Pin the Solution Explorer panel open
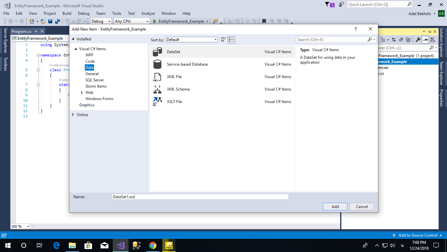The width and height of the screenshot is (447, 252). 429,31
